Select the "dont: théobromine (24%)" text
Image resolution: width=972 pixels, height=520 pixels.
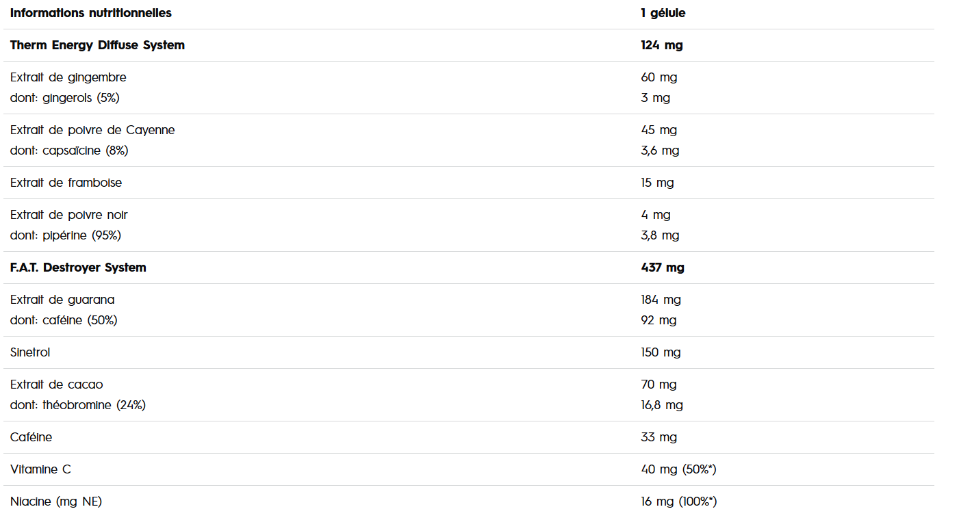(77, 405)
